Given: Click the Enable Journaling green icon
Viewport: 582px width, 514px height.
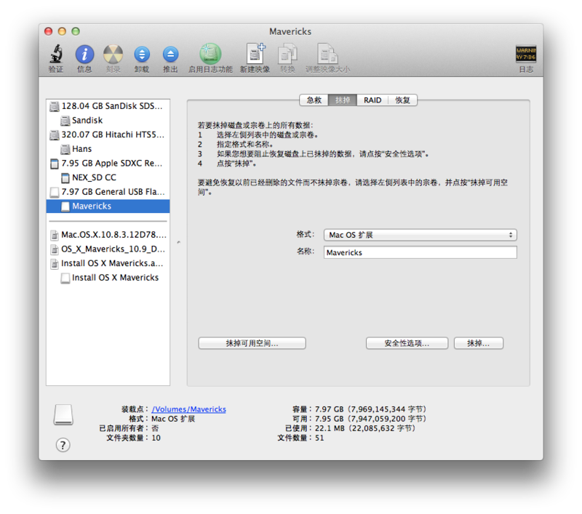Looking at the screenshot, I should tap(210, 54).
